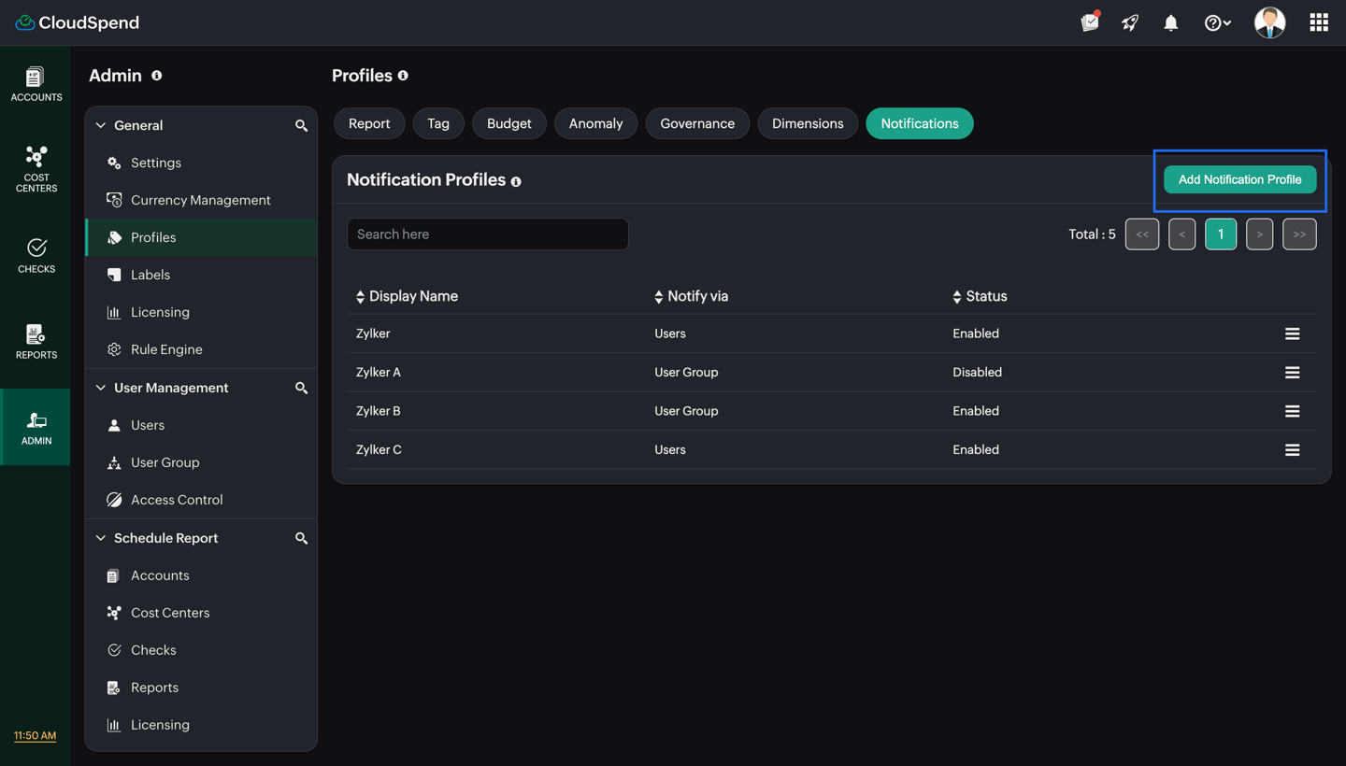Click the rocket icon in header
1346x766 pixels.
point(1130,22)
